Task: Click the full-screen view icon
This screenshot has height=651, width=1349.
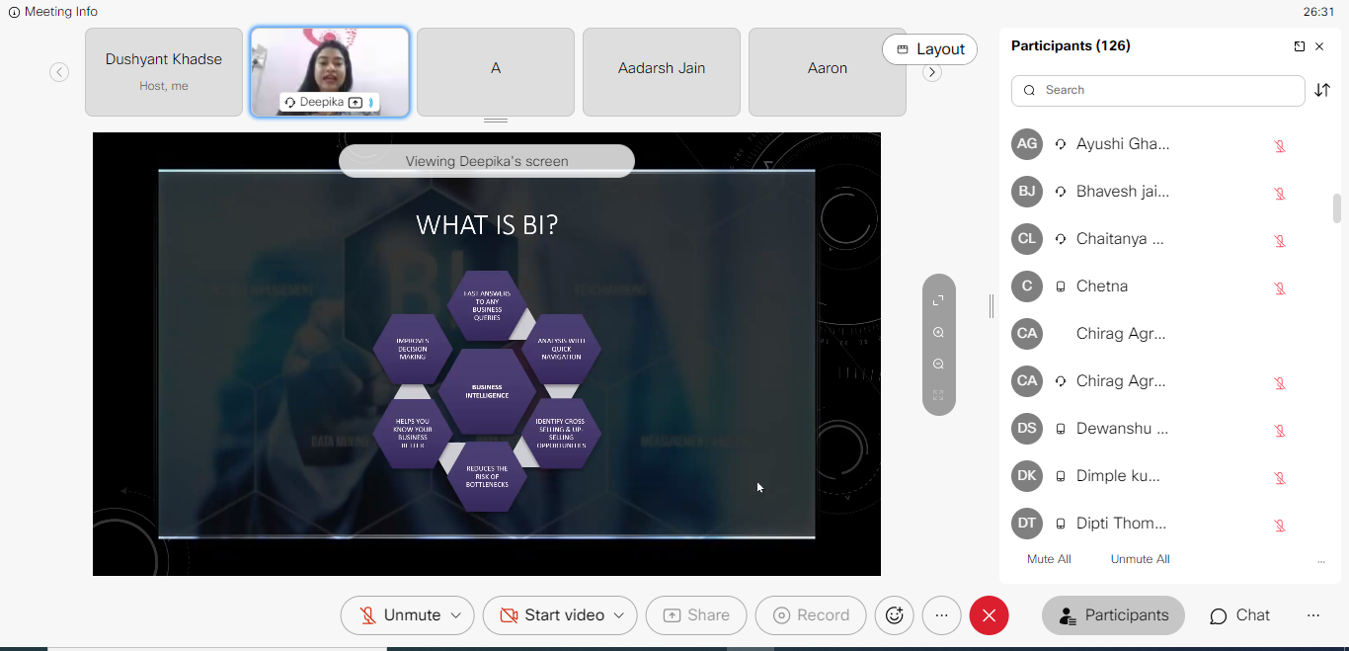Action: (x=938, y=300)
